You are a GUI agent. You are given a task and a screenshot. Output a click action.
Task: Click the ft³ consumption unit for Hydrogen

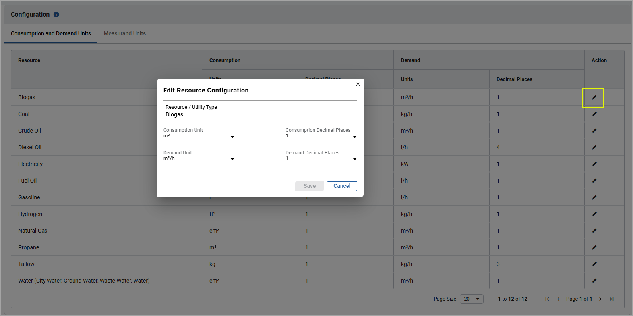pos(212,214)
